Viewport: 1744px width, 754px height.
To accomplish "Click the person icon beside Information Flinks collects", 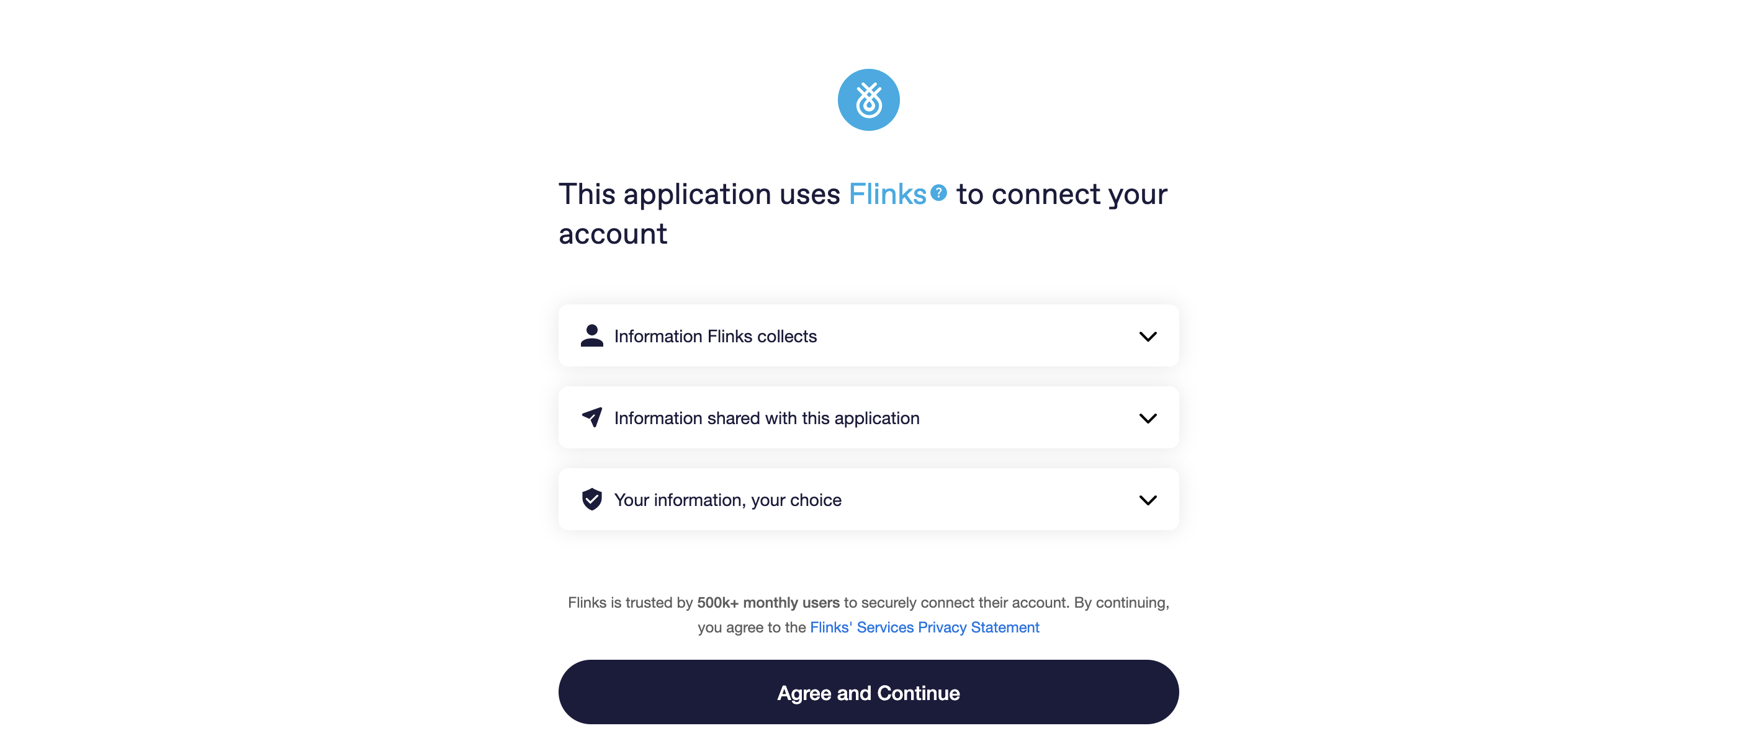I will pyautogui.click(x=592, y=335).
